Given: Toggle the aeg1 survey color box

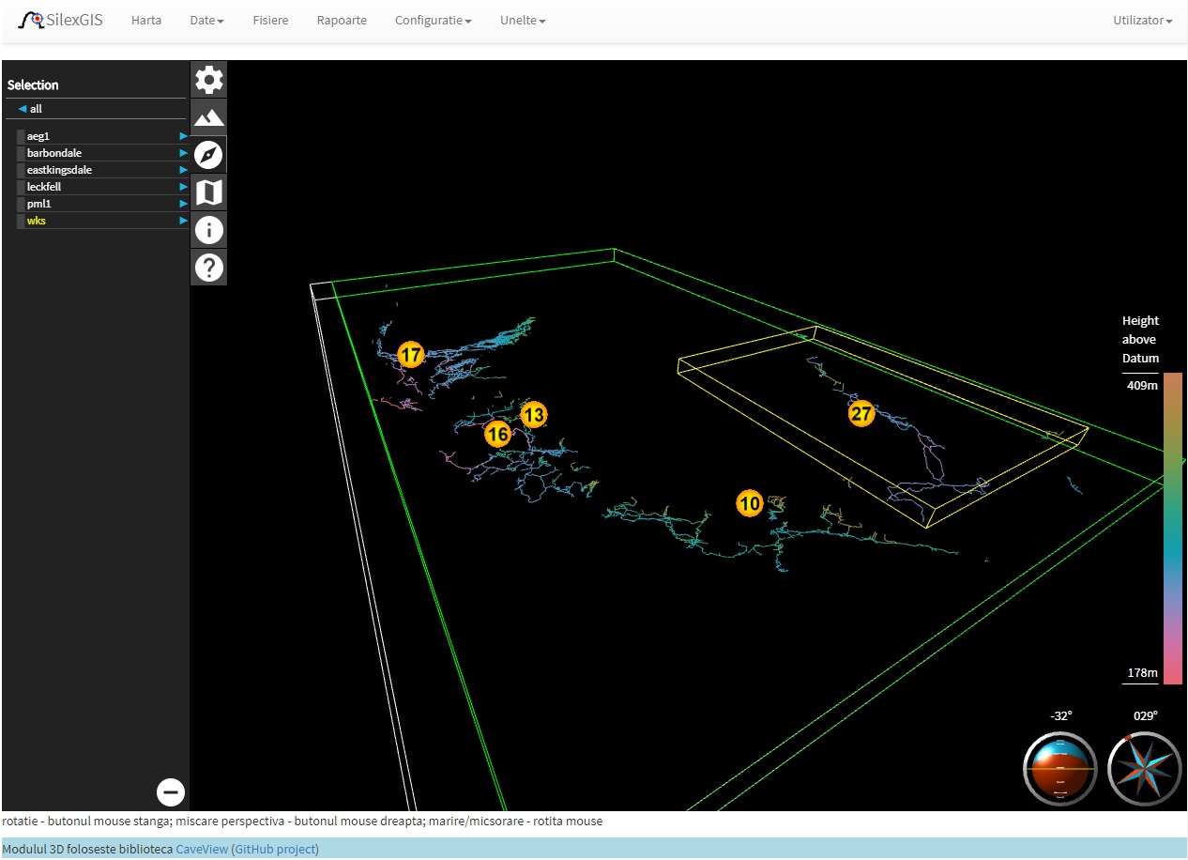Looking at the screenshot, I should coord(21,136).
